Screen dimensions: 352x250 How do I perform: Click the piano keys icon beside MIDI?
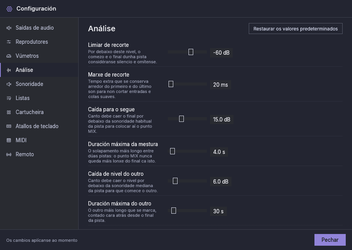click(9, 140)
